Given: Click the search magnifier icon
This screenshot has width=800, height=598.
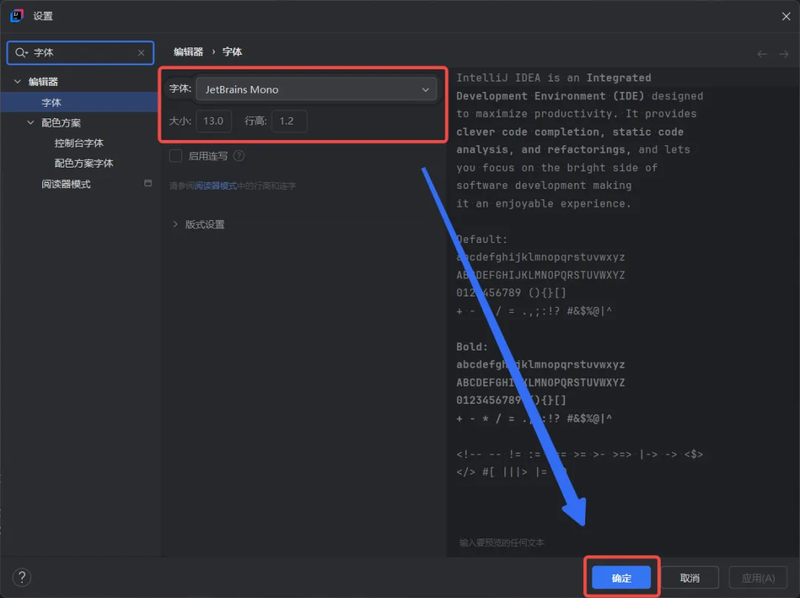Looking at the screenshot, I should (x=21, y=53).
